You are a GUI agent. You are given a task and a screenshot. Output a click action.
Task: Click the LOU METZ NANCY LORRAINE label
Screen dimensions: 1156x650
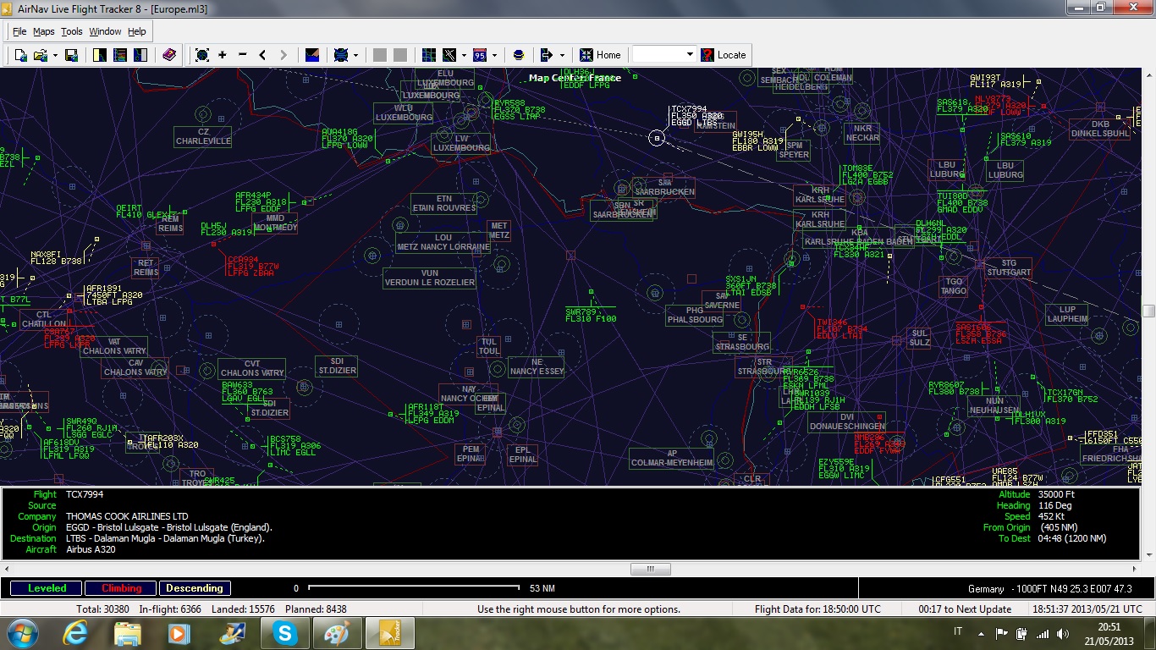443,242
